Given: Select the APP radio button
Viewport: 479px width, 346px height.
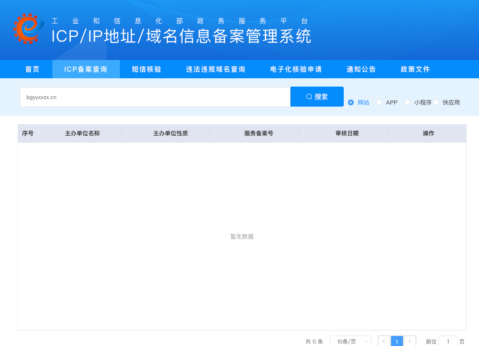Looking at the screenshot, I should pyautogui.click(x=379, y=103).
